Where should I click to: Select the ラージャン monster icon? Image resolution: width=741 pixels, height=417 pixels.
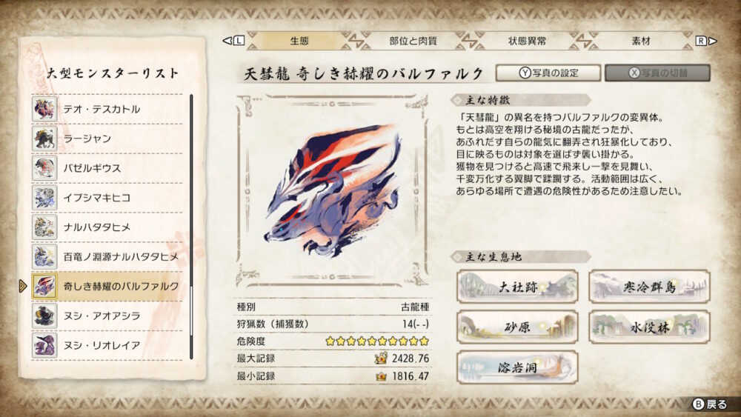tap(45, 139)
